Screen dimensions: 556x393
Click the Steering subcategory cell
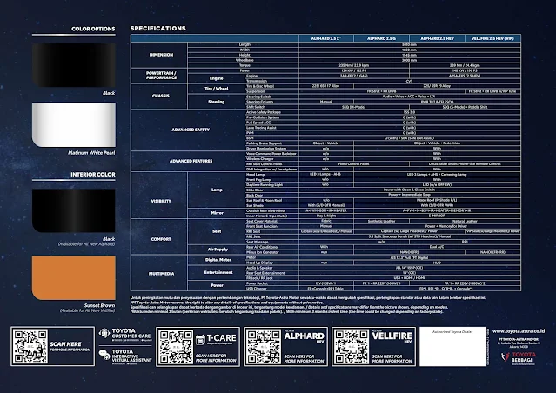click(x=217, y=102)
